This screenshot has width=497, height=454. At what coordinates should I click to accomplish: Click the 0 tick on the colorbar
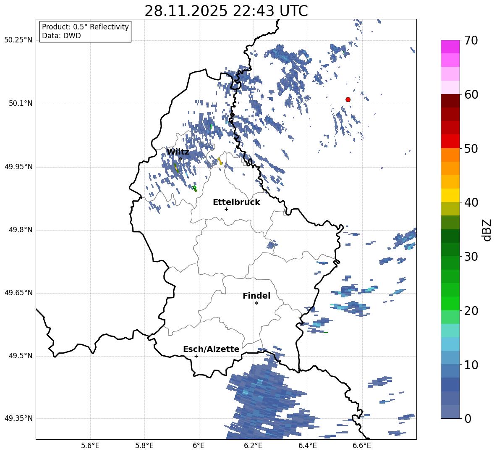point(468,418)
